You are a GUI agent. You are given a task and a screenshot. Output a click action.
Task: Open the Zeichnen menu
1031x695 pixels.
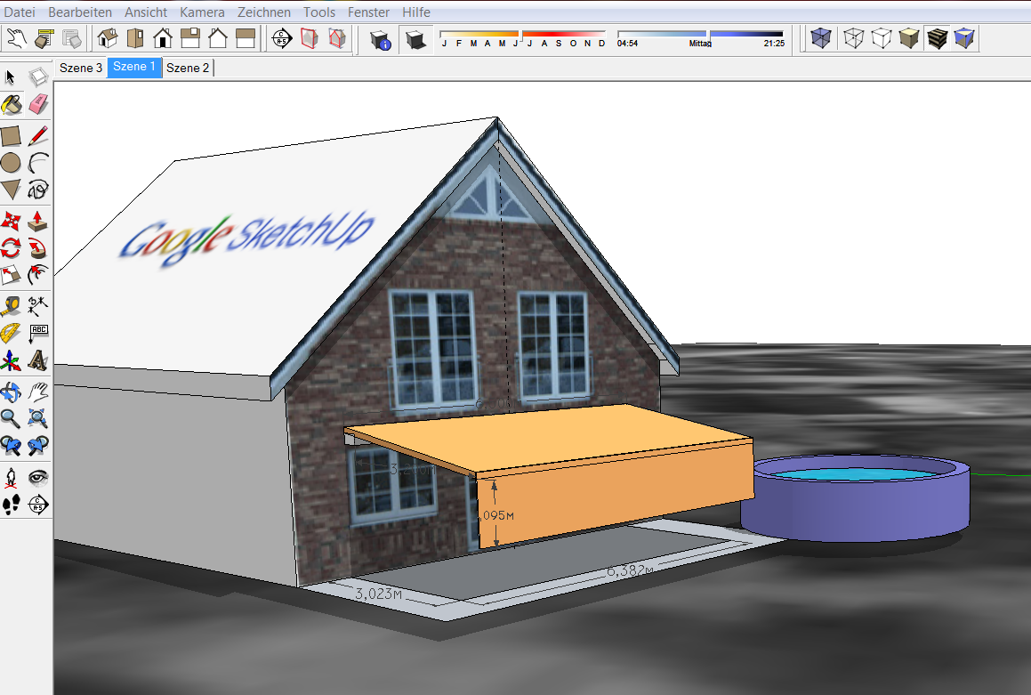(x=264, y=12)
